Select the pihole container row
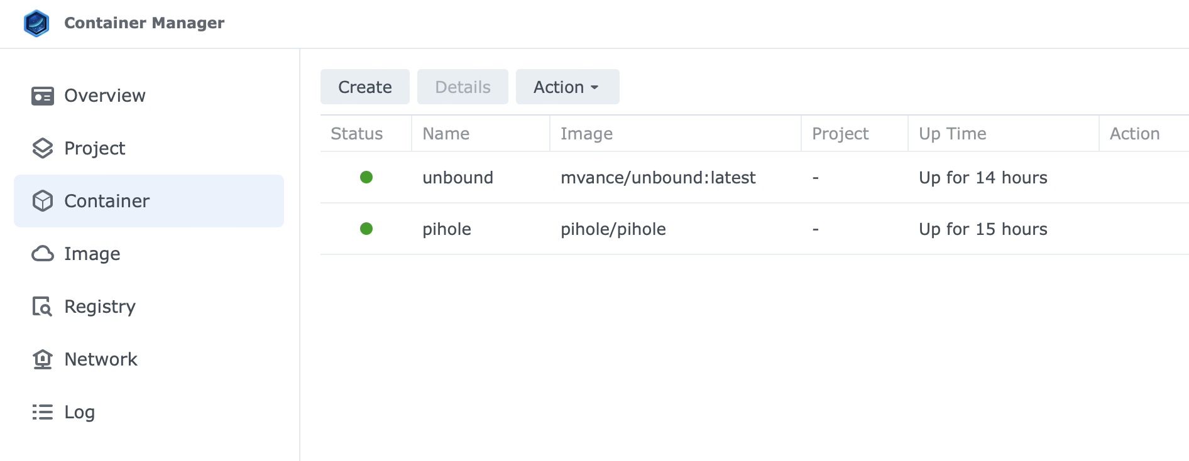The width and height of the screenshot is (1189, 461). coord(755,229)
